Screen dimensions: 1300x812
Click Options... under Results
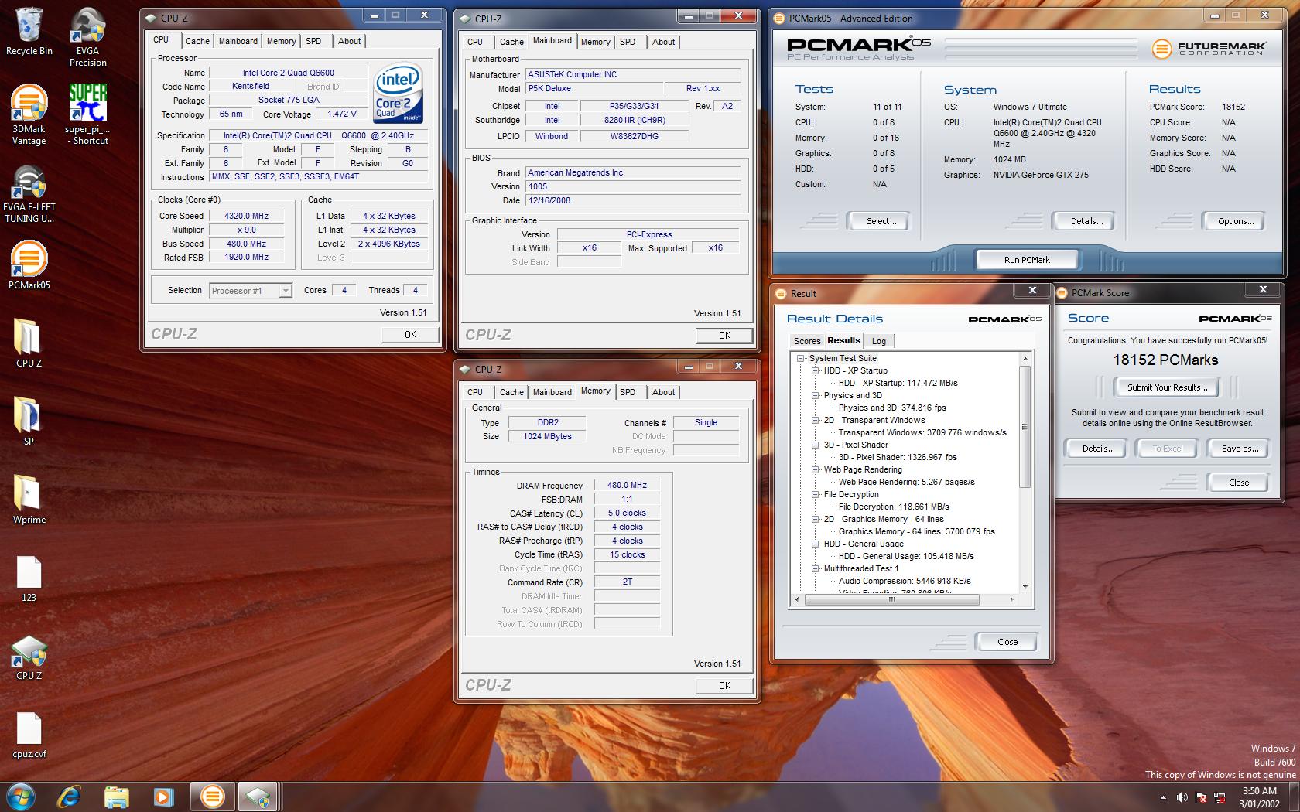(x=1236, y=221)
